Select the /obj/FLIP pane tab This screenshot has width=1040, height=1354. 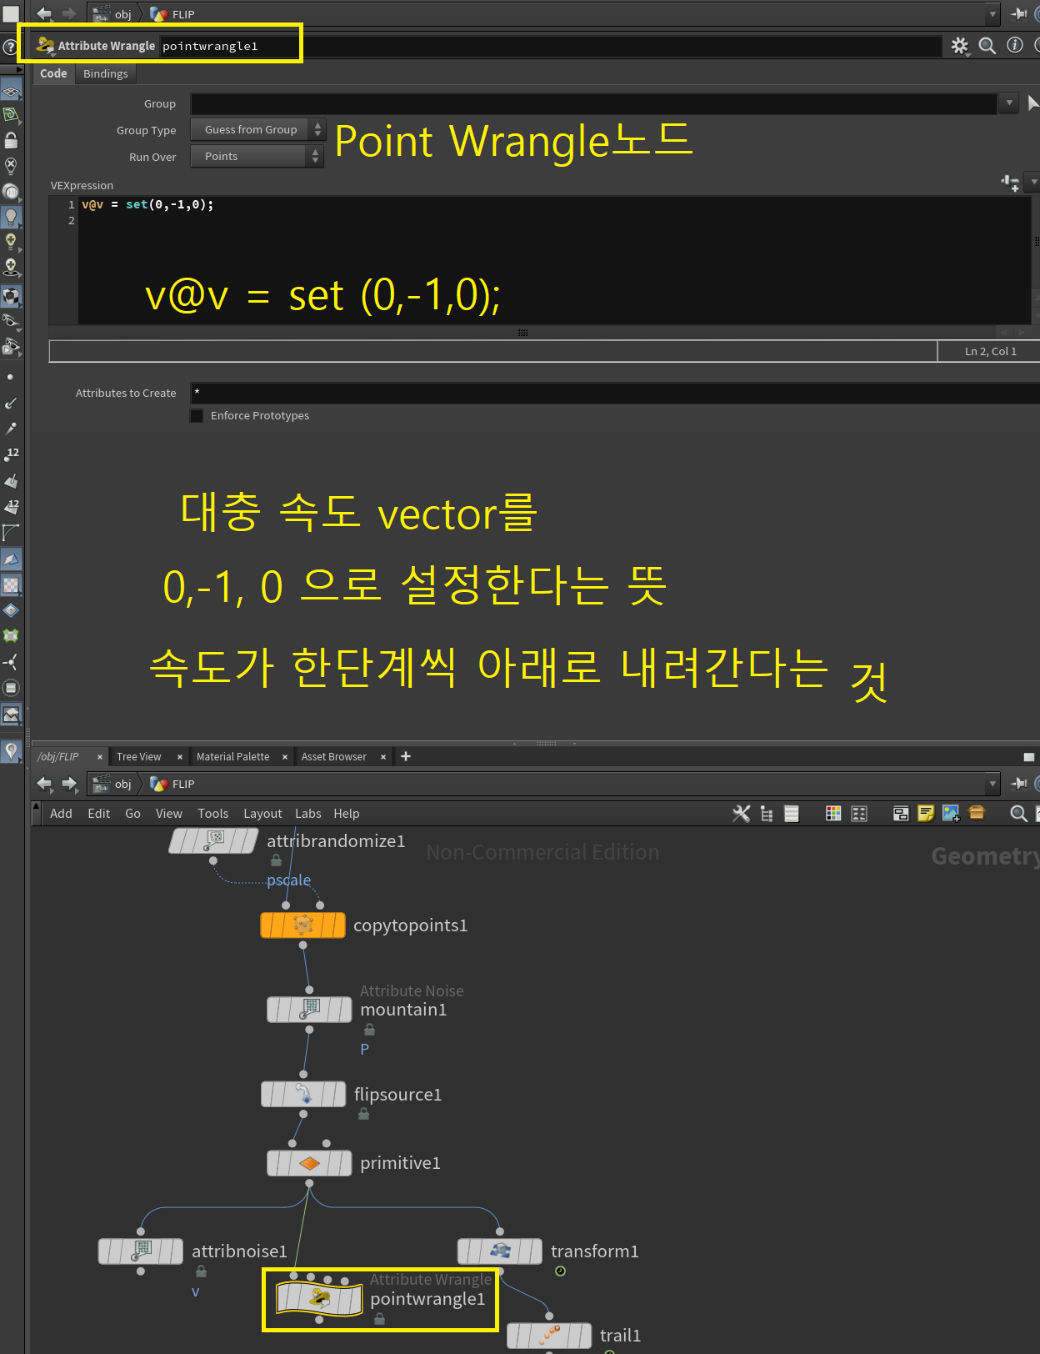click(58, 757)
